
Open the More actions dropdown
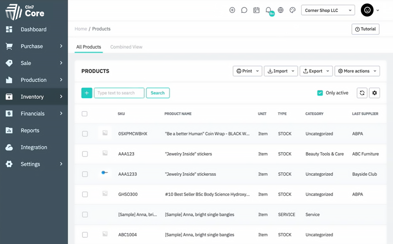(357, 71)
